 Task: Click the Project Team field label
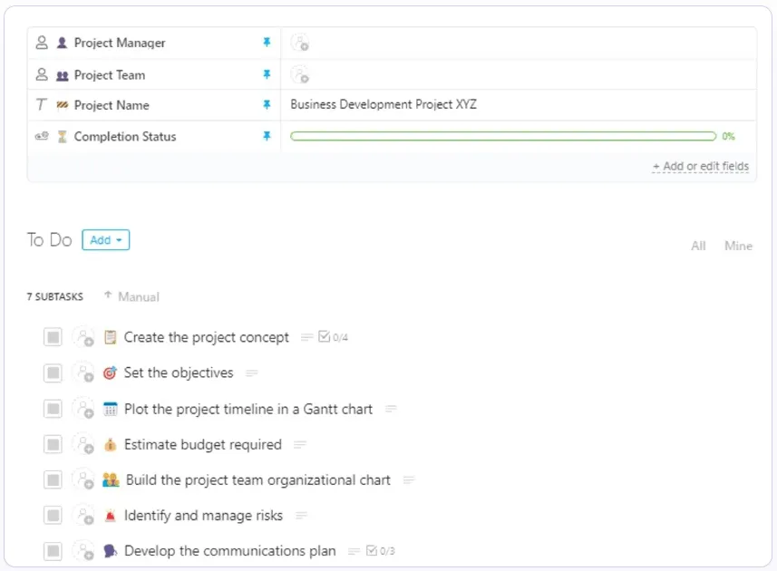click(110, 75)
